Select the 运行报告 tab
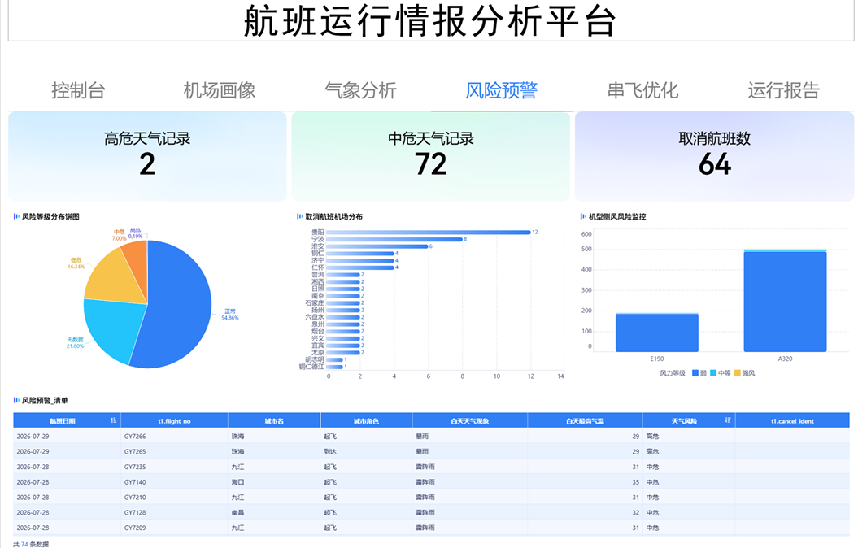Image resolution: width=858 pixels, height=548 pixels. coord(784,90)
